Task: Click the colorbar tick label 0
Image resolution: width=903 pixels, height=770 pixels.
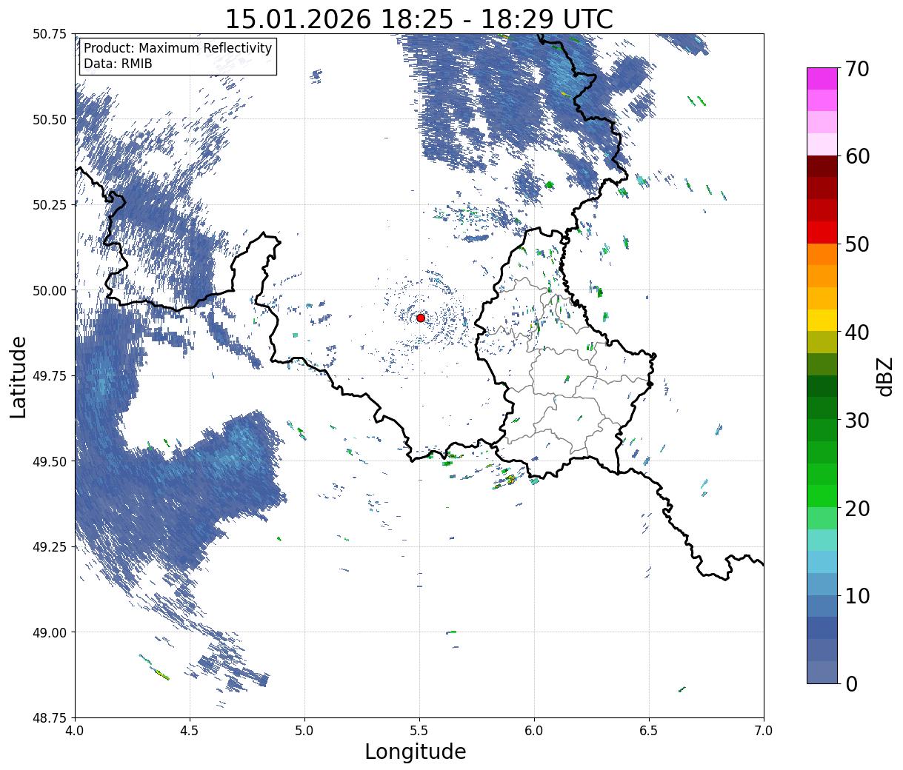Action: 850,683
